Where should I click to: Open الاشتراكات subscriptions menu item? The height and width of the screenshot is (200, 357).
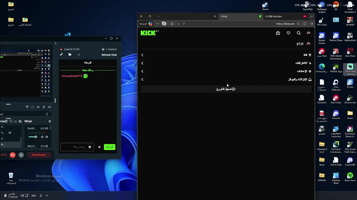(303, 63)
